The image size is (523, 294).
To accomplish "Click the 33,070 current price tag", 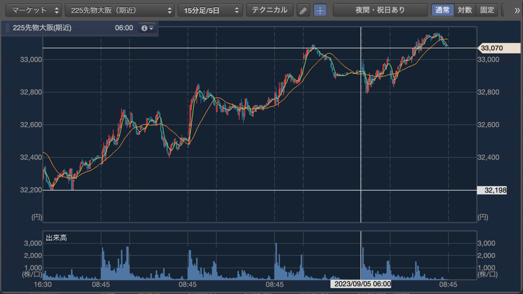I will [x=499, y=48].
